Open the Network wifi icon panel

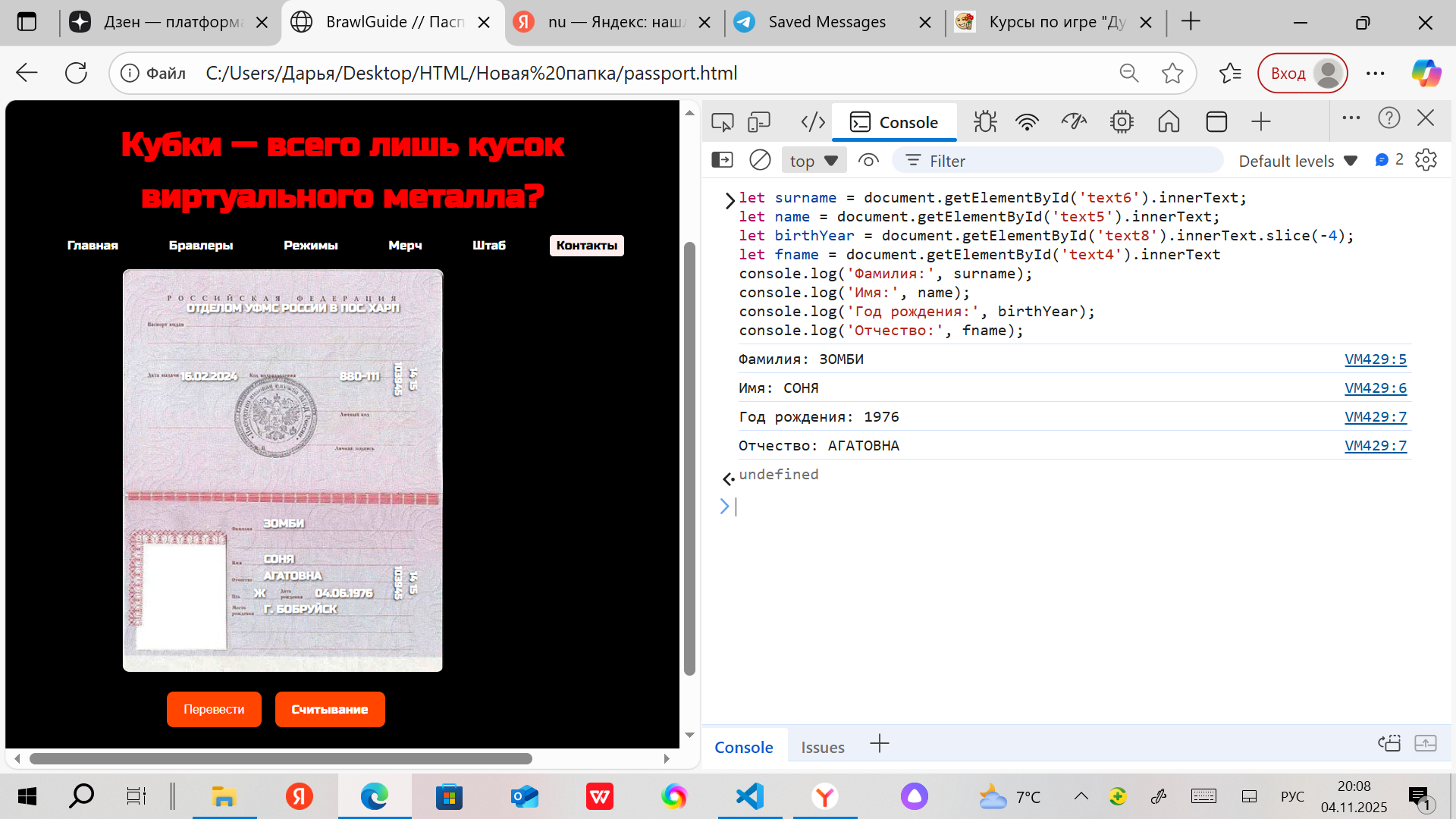click(1027, 122)
